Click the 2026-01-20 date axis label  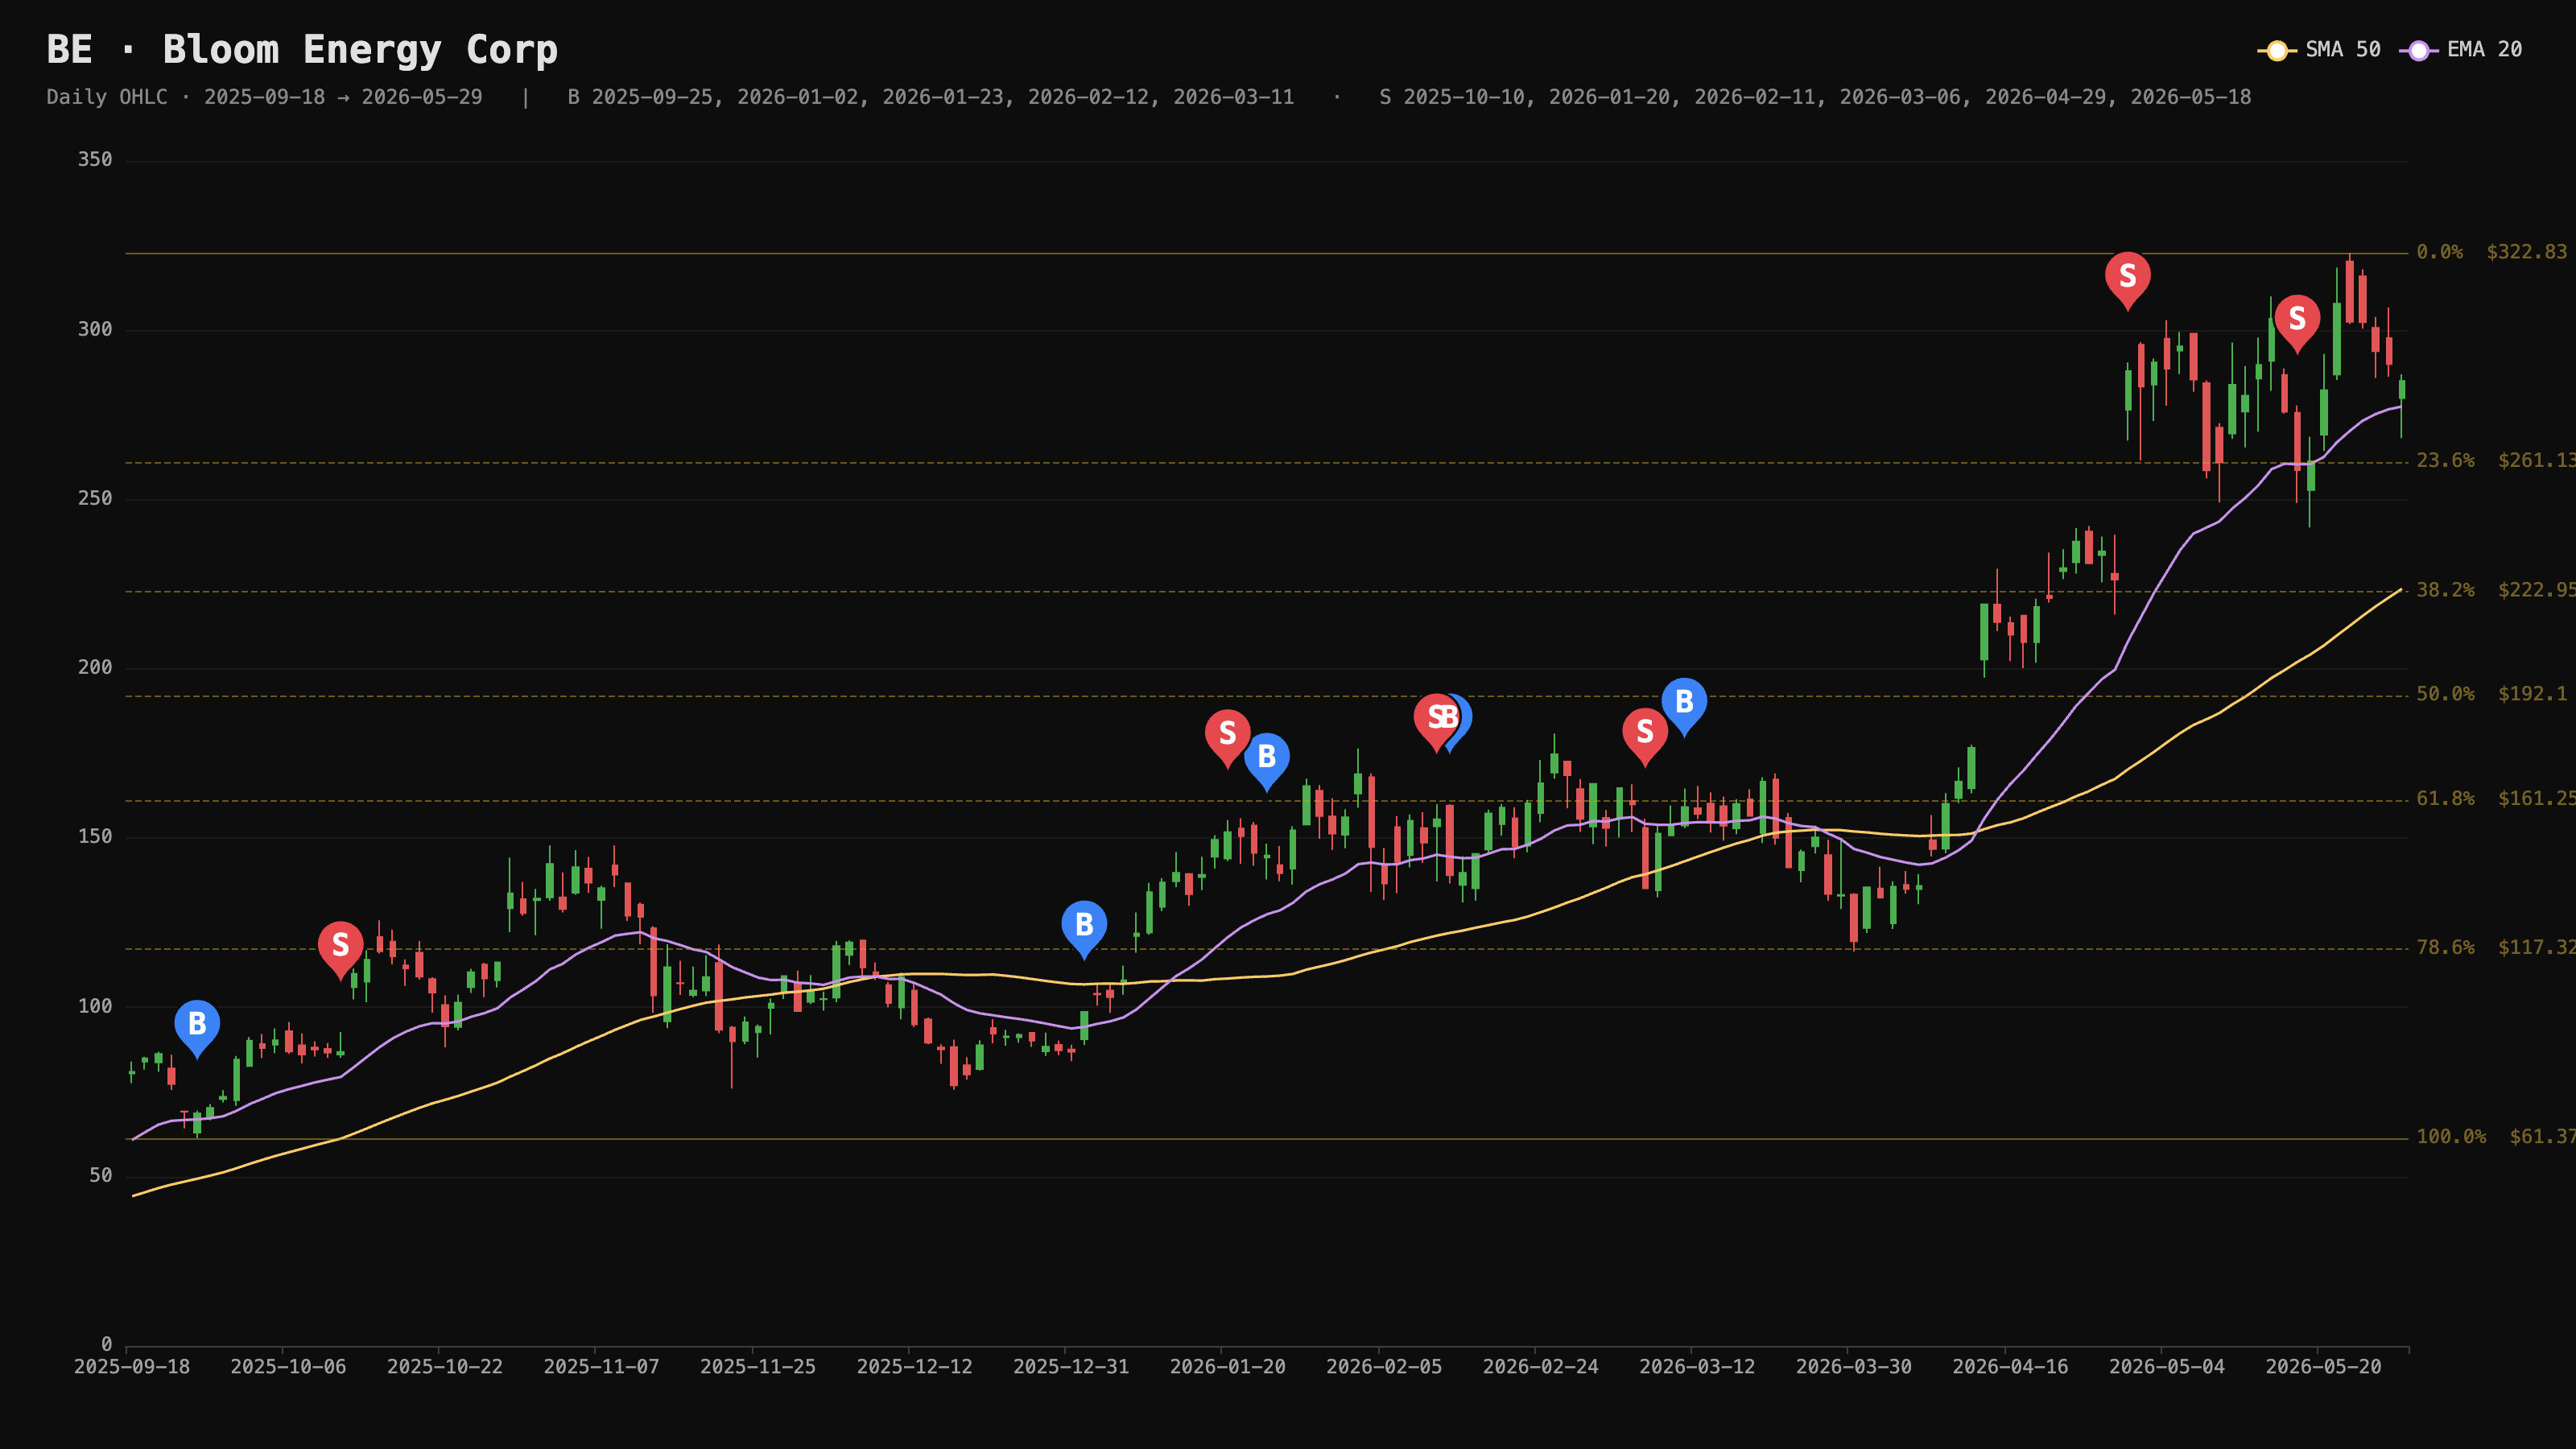click(1227, 1367)
